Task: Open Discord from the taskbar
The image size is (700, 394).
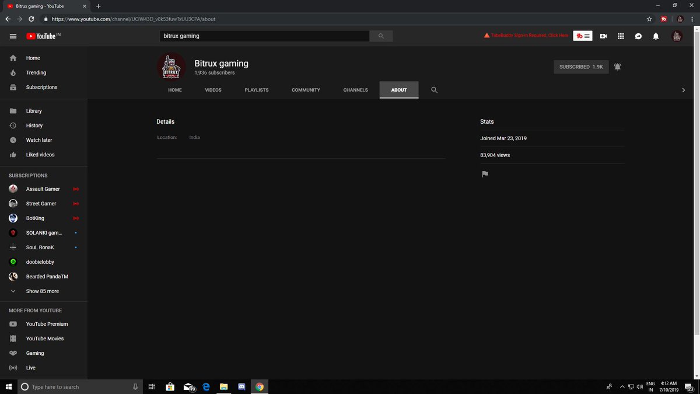Action: (242, 386)
